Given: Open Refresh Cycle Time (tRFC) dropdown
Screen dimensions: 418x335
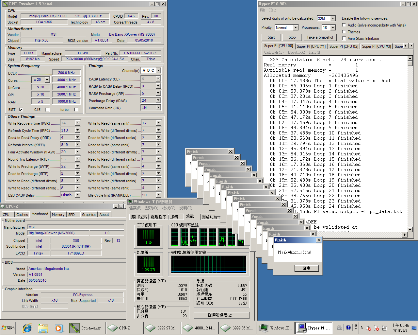Looking at the screenshot, I should (x=77, y=130).
